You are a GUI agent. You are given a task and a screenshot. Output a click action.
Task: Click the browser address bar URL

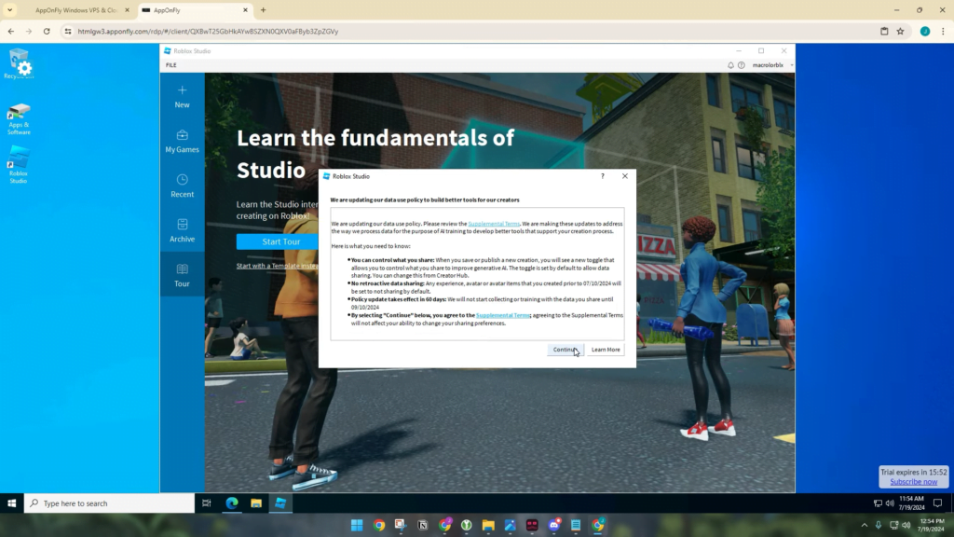point(208,31)
